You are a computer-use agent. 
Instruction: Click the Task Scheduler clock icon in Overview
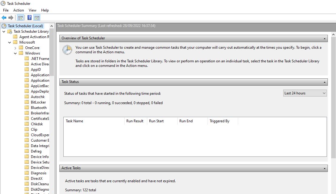(67, 50)
